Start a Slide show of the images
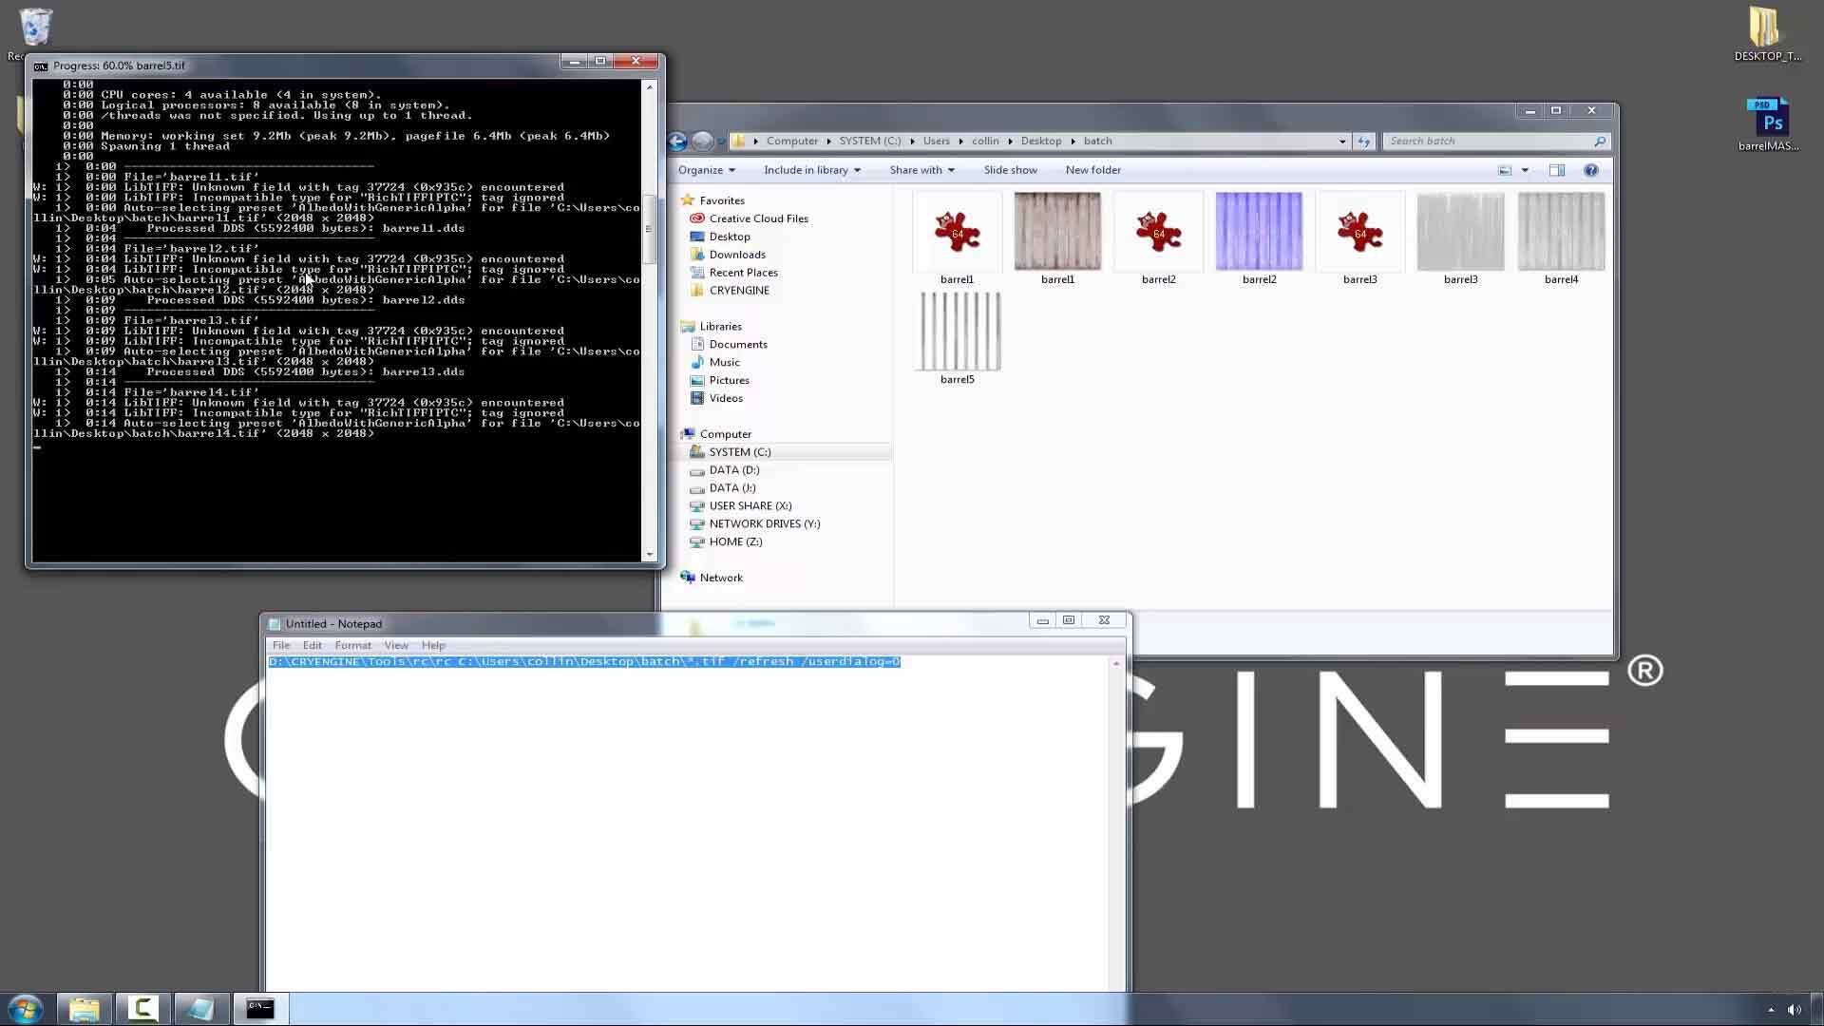 coord(1010,170)
